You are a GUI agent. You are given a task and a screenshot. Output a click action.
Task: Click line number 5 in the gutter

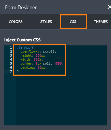pos(11,63)
